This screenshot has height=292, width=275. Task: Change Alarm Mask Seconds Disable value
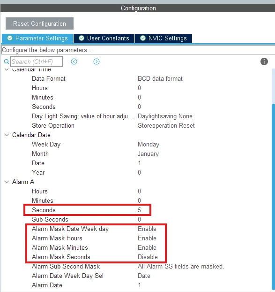[x=148, y=257]
